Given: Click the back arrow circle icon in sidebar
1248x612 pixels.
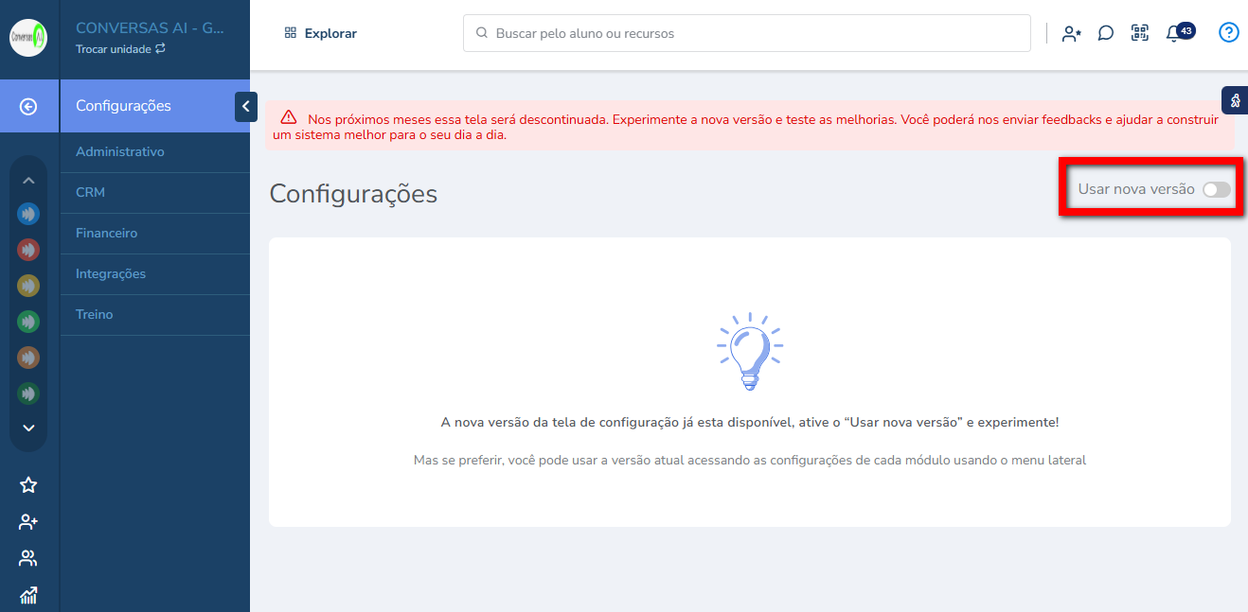Looking at the screenshot, I should pyautogui.click(x=28, y=107).
